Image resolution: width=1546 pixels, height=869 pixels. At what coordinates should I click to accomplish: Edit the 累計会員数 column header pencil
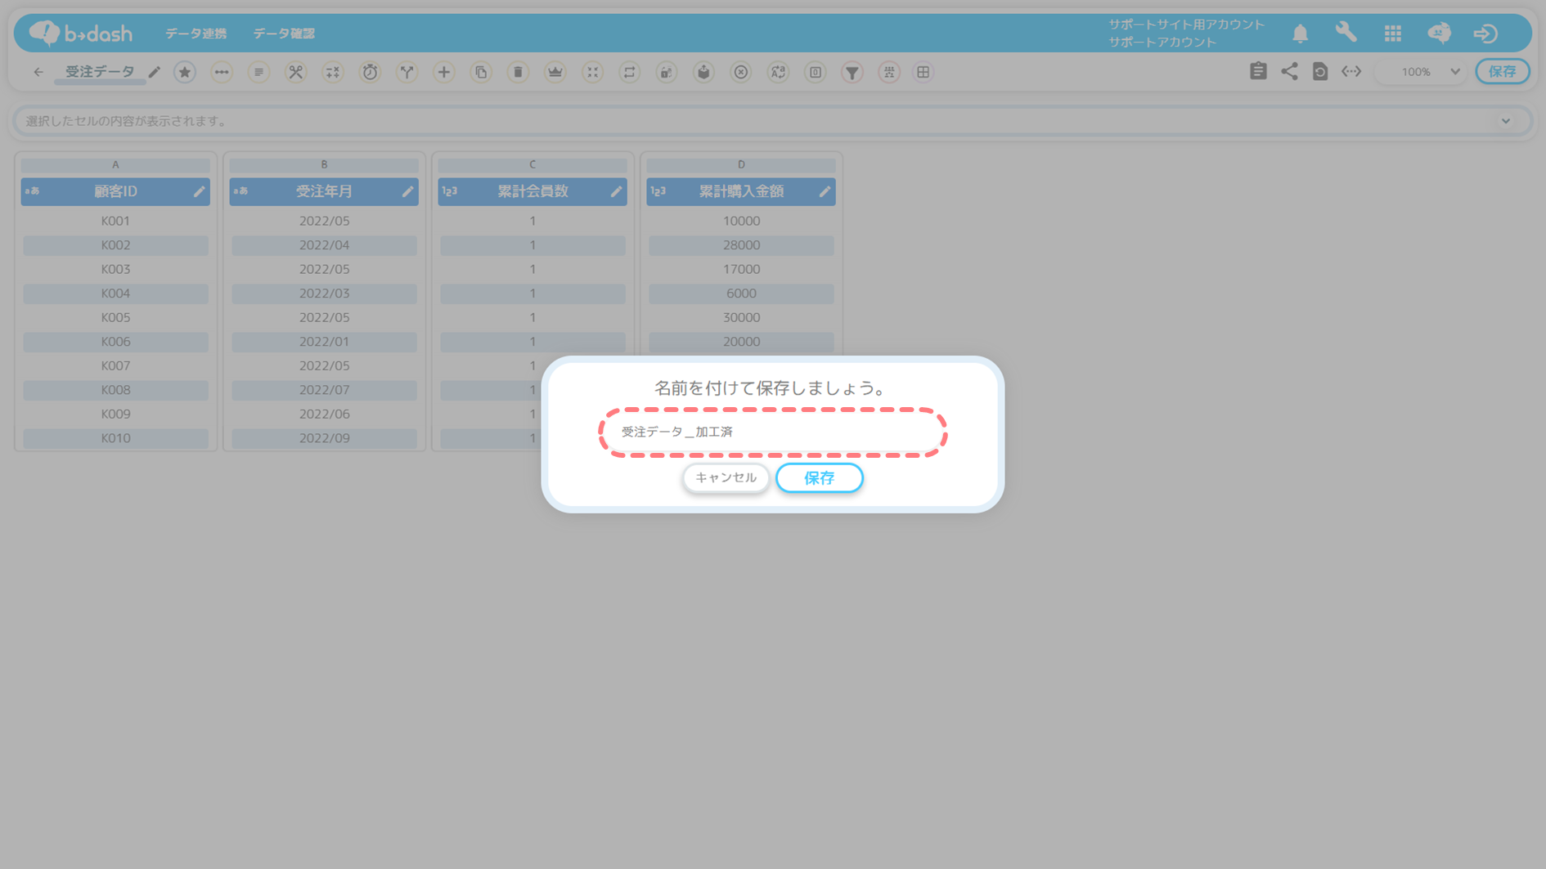click(x=616, y=191)
